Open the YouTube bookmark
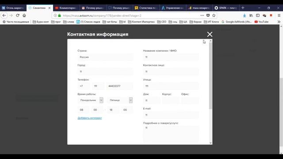283x159 pixels. coord(261,22)
